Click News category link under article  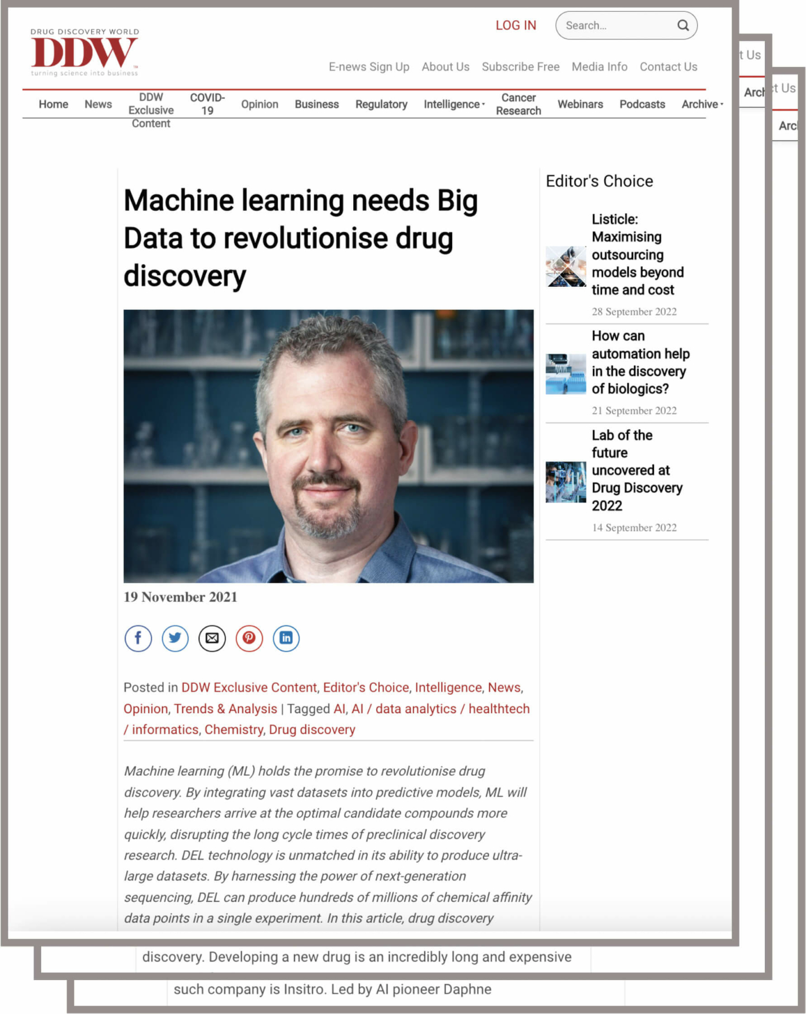coord(504,687)
